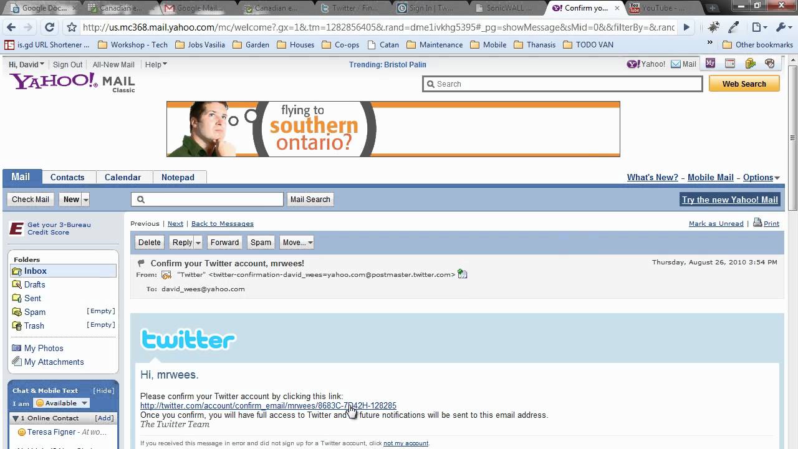Open the Spam folder
Screen dimensions: 798x449
tap(35, 312)
